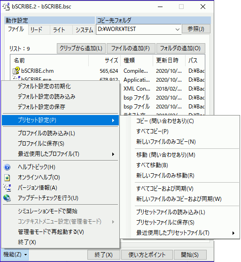
Task: Click the 2018/02/... date cell
Action: pyautogui.click(x=169, y=89)
